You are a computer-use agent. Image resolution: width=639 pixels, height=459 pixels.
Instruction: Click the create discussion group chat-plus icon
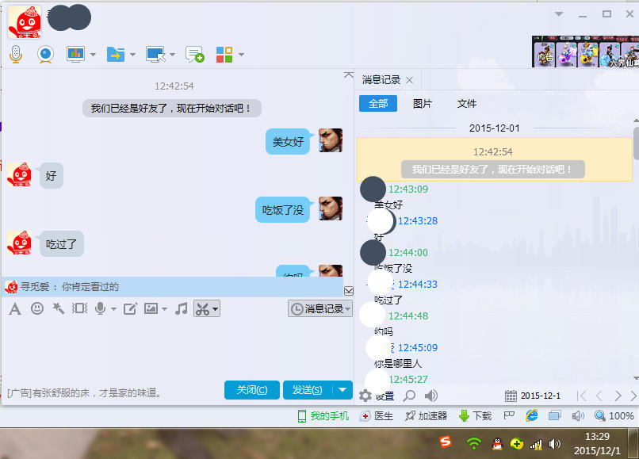pyautogui.click(x=194, y=54)
